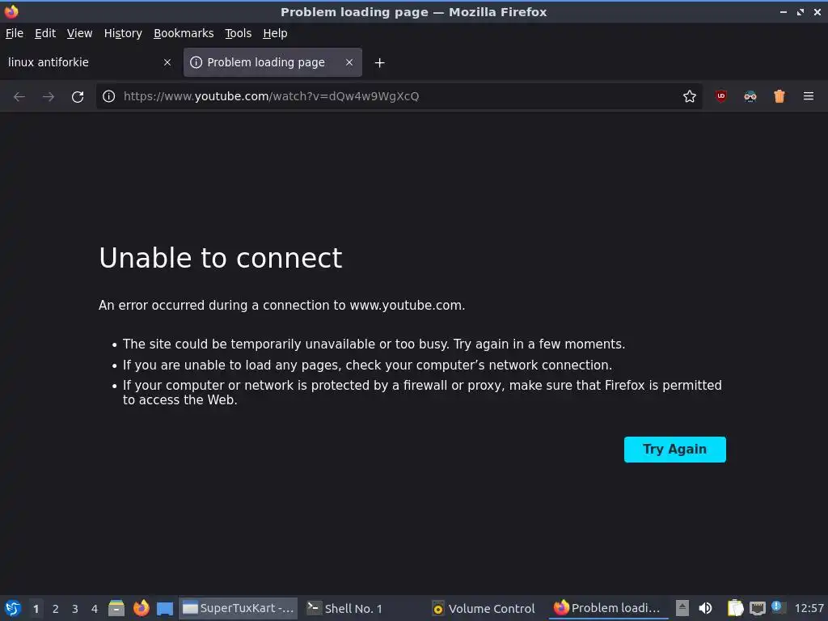The image size is (828, 621).
Task: Select Problem loading Firefox taskbar entry
Action: pos(608,608)
